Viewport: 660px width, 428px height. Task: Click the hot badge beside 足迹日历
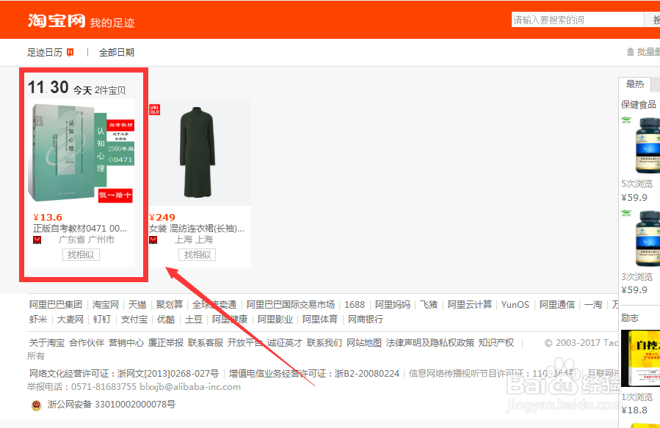pos(70,52)
